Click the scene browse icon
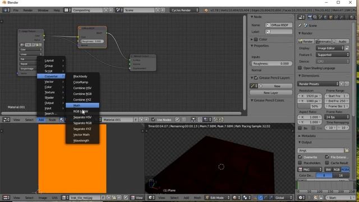Image resolution: width=359 pixels, height=202 pixels. (119, 10)
